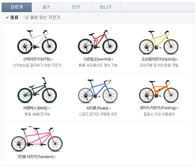Open the 다운힐 (Downhill) link
This screenshot has height=168, width=196.
[x=98, y=59]
